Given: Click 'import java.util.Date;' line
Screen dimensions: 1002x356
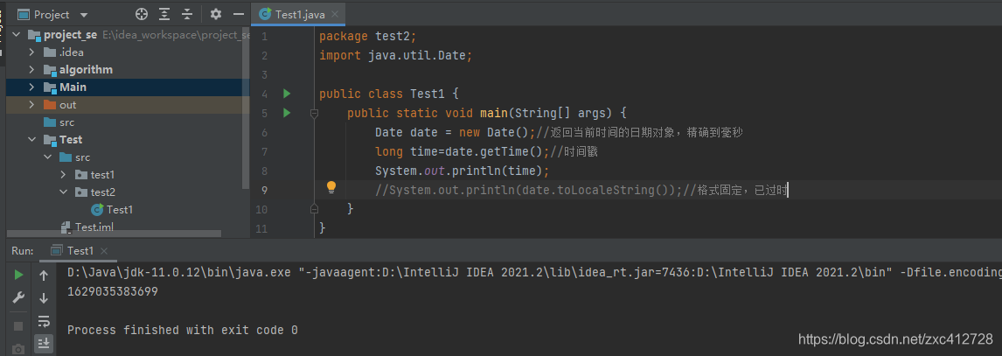Looking at the screenshot, I should (x=395, y=56).
